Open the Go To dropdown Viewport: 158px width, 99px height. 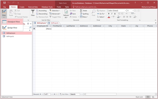point(101,14)
